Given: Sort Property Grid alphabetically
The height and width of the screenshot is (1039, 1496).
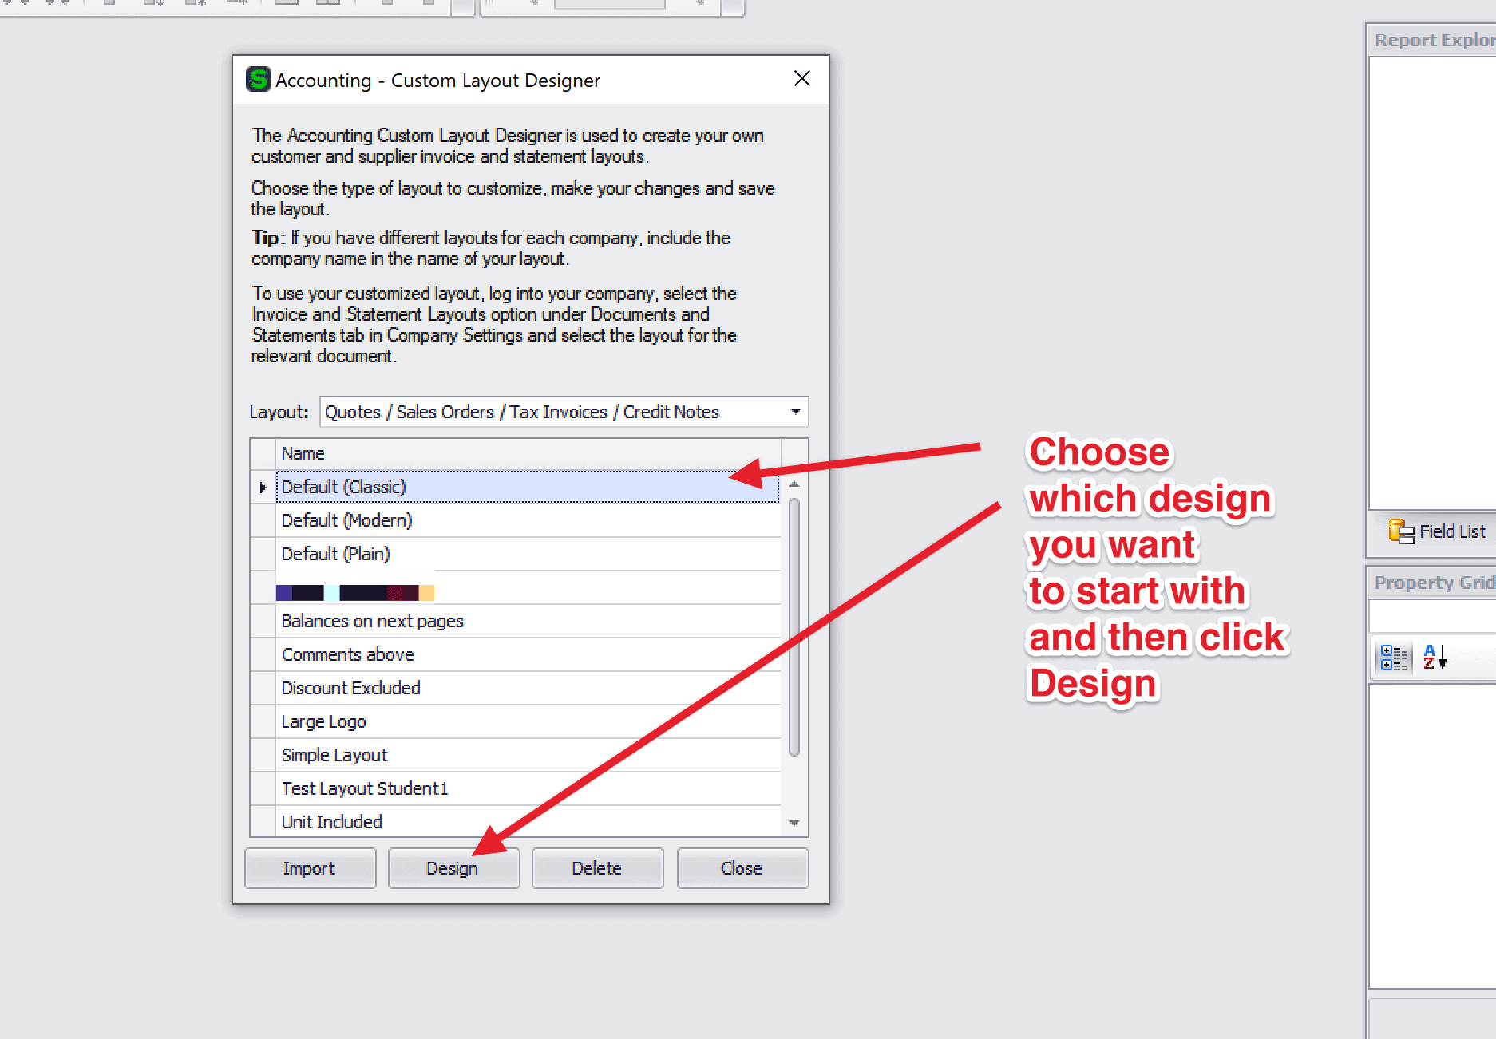Looking at the screenshot, I should [1435, 658].
